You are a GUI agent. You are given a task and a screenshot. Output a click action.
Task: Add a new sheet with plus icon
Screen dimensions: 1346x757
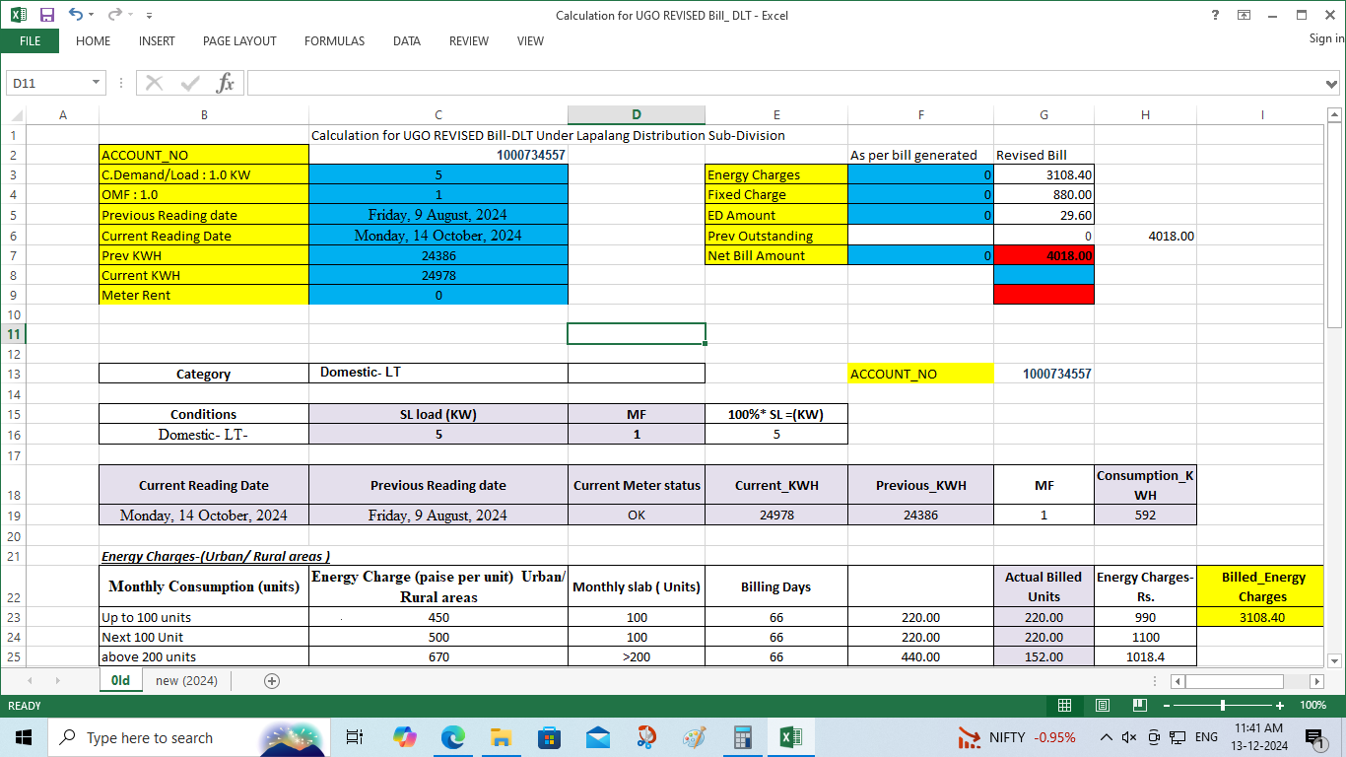coord(272,681)
